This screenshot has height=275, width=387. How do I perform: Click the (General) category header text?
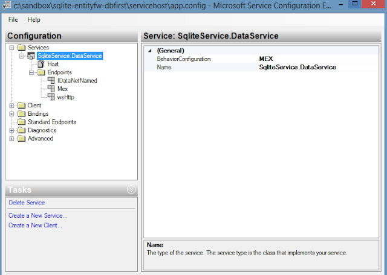point(171,51)
